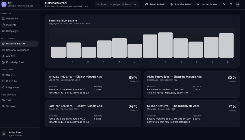Image resolution: width=245 pixels, height=140 pixels.
Task: Click the Integrations plug icon
Action: point(3,87)
